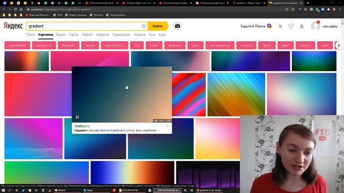The width and height of the screenshot is (344, 193).
Task: Open Skype from the taskbar
Action: (x=88, y=190)
